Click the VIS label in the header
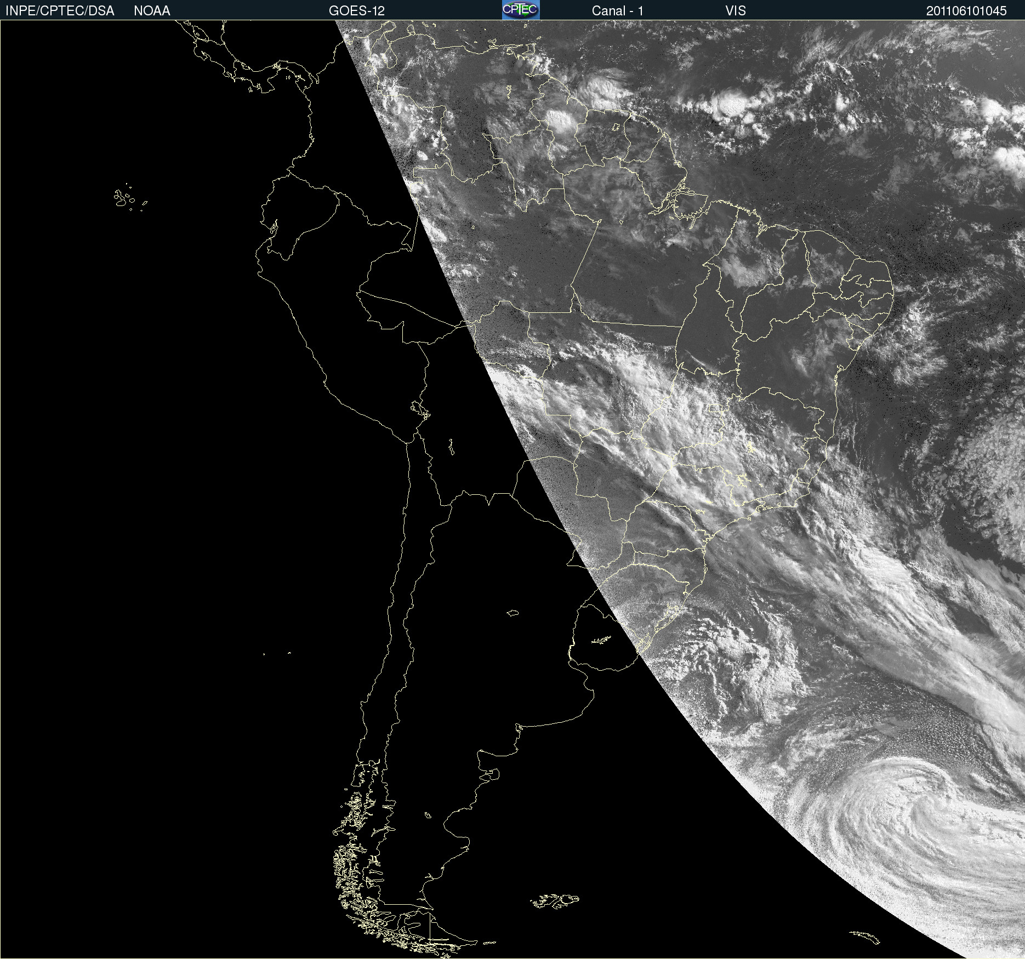The height and width of the screenshot is (959, 1025). [x=736, y=11]
